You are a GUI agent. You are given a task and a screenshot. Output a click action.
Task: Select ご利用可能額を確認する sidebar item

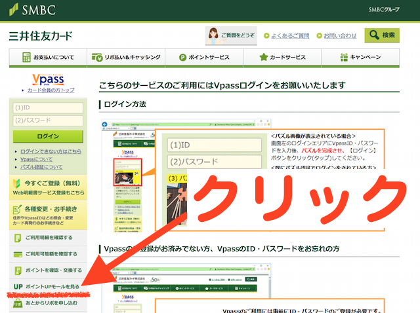[48, 254]
